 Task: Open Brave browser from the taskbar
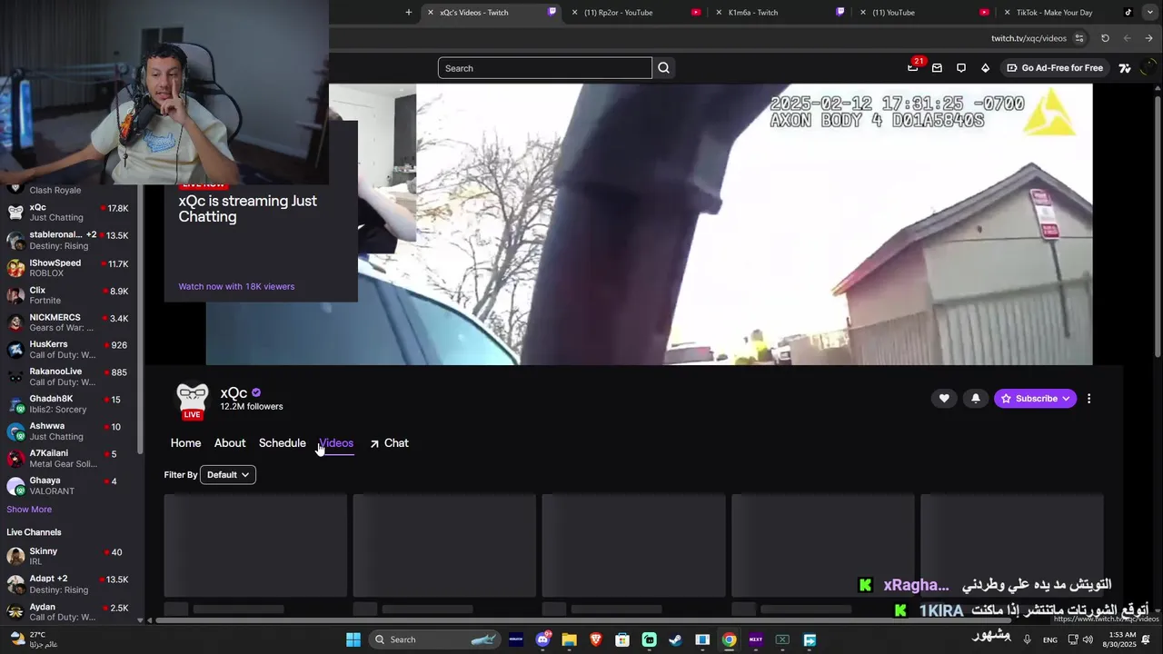click(x=596, y=639)
